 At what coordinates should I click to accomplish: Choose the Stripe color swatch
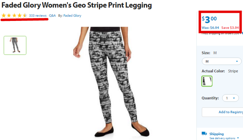pyautogui.click(x=207, y=81)
